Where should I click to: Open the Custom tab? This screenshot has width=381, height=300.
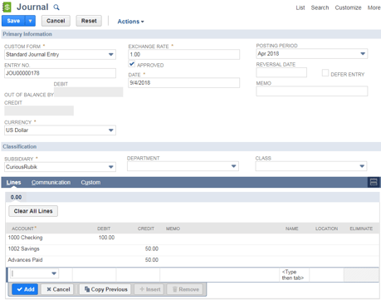pyautogui.click(x=90, y=182)
